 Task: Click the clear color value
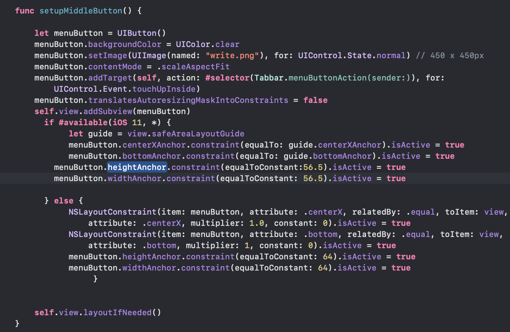click(227, 44)
